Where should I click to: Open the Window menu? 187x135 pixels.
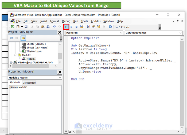108,21
